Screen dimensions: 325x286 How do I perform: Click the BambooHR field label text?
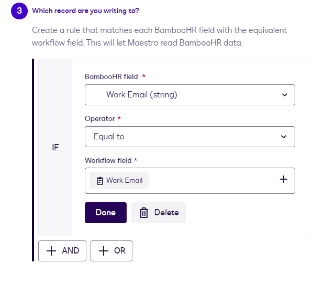(111, 76)
